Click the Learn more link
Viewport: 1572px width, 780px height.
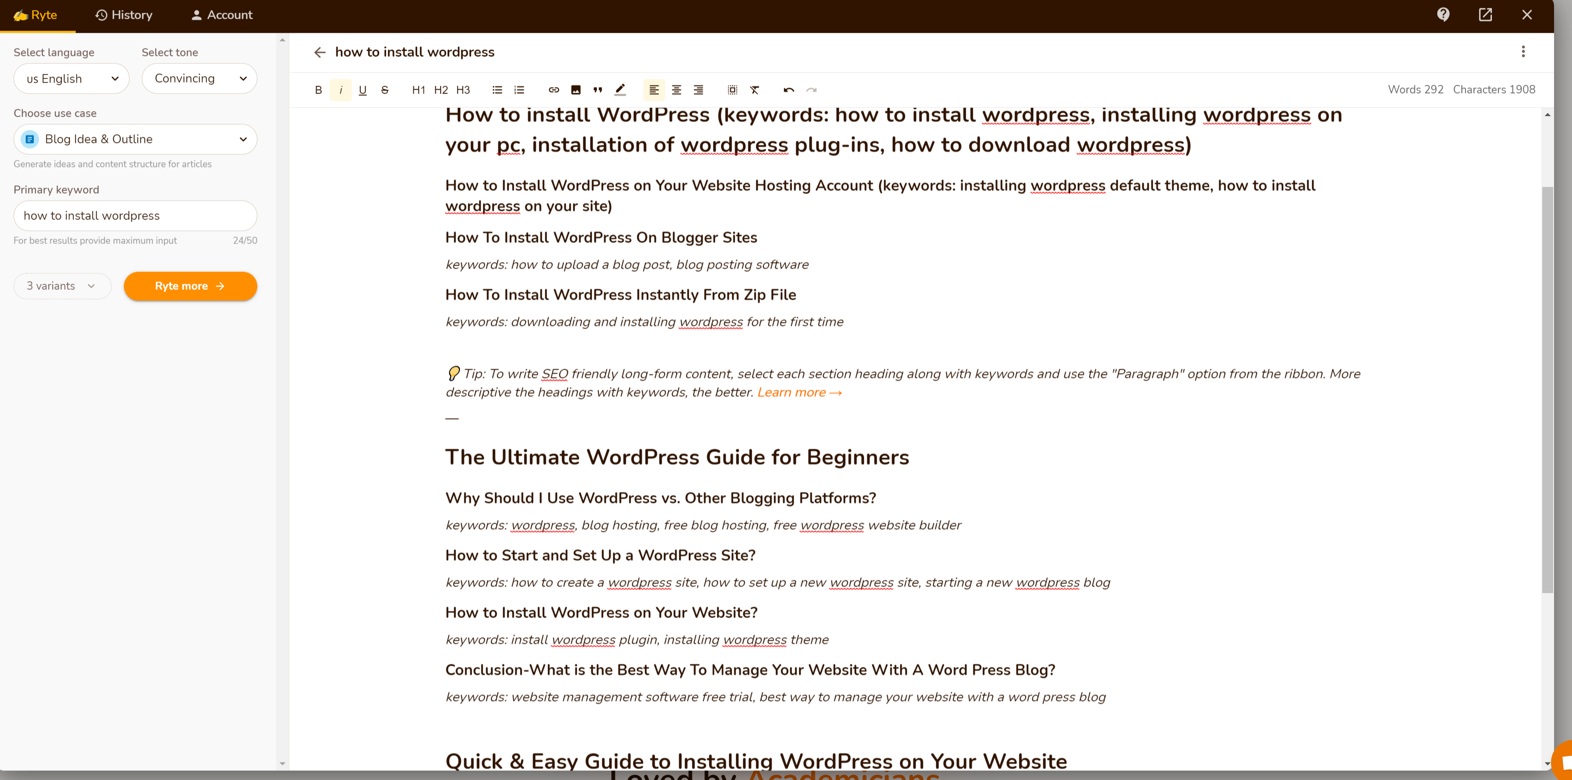(800, 393)
